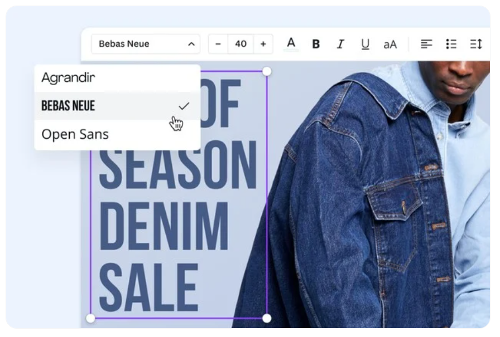The height and width of the screenshot is (337, 500).
Task: Open the Bebas Neue font dropdown
Action: 146,44
